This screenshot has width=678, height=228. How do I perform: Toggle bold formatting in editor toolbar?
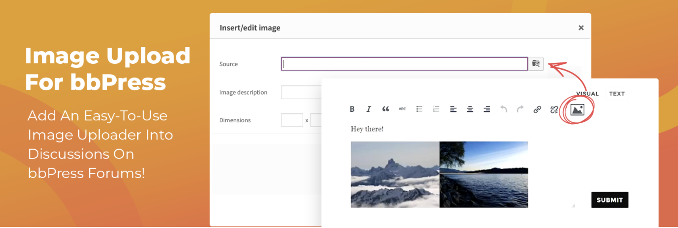tap(352, 109)
